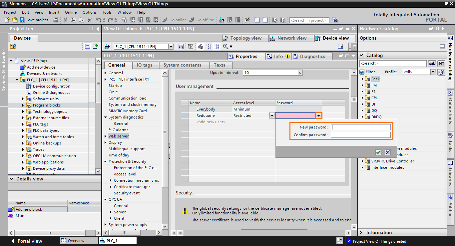Collapse the Protection & Security section

tap(106, 161)
